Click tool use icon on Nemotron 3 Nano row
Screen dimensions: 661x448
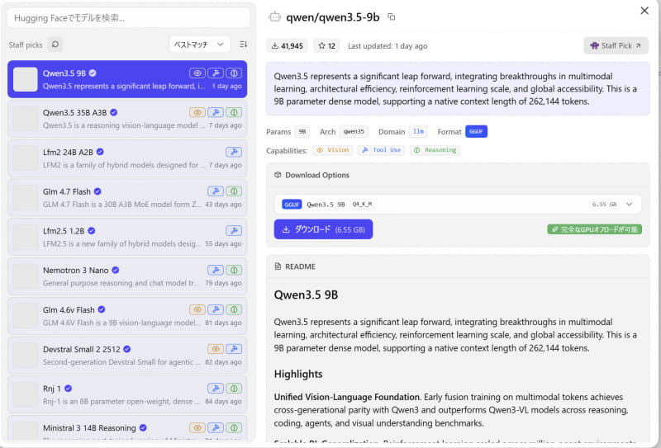[x=216, y=270]
